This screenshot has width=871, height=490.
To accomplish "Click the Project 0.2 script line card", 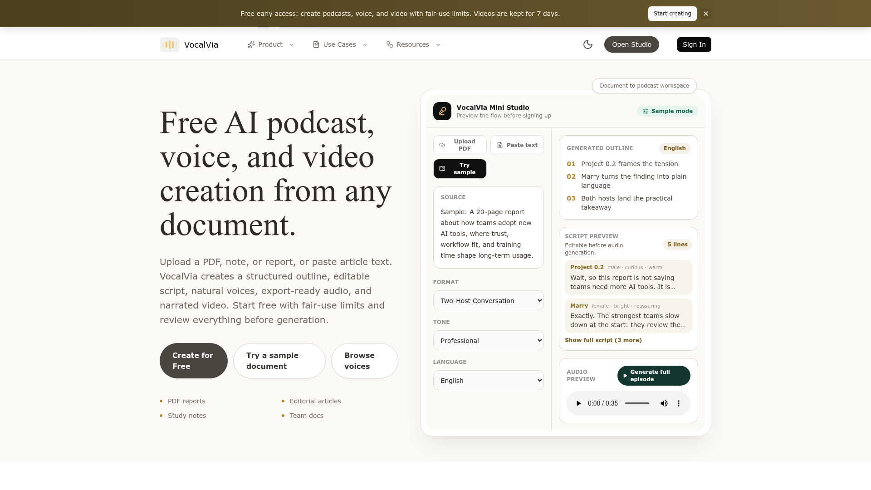I will click(x=628, y=277).
